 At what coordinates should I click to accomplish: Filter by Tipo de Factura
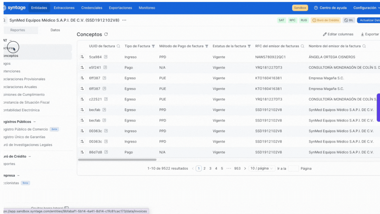(x=153, y=46)
